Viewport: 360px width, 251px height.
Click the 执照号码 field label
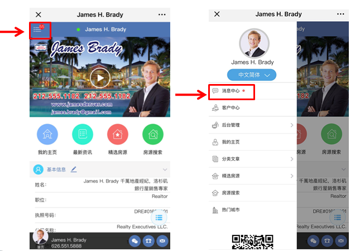point(45,215)
